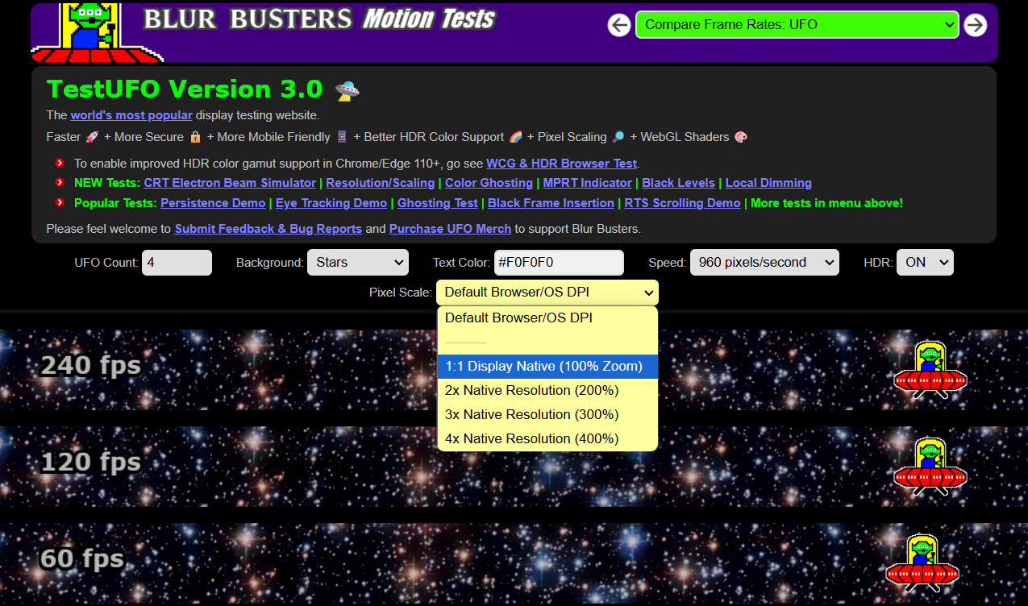1028x606 pixels.
Task: Click the rocket icon next to Faster
Action: tap(91, 136)
